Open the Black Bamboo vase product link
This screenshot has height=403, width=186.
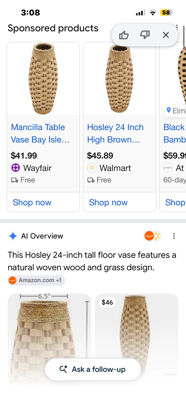175,133
